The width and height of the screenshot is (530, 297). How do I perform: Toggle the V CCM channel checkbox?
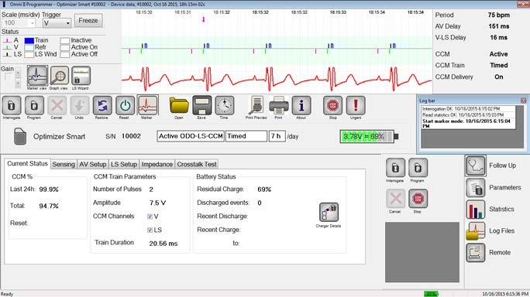coord(150,217)
